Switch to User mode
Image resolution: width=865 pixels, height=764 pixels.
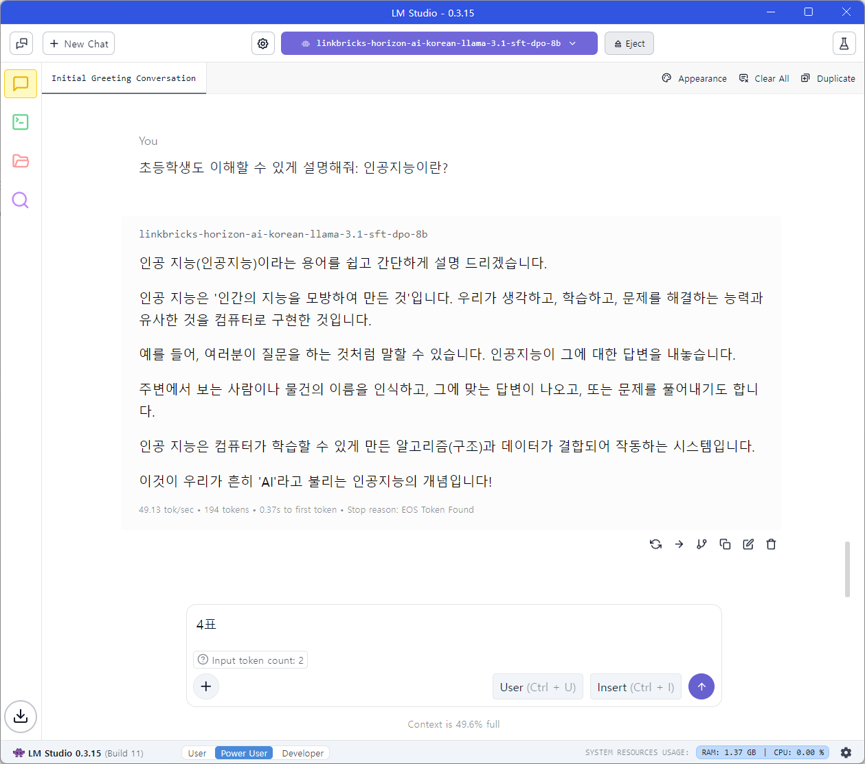point(197,753)
